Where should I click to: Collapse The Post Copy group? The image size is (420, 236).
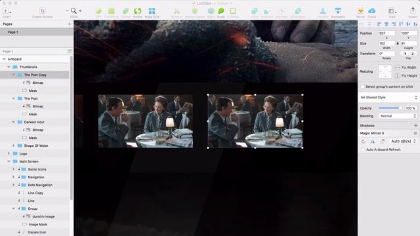13,75
